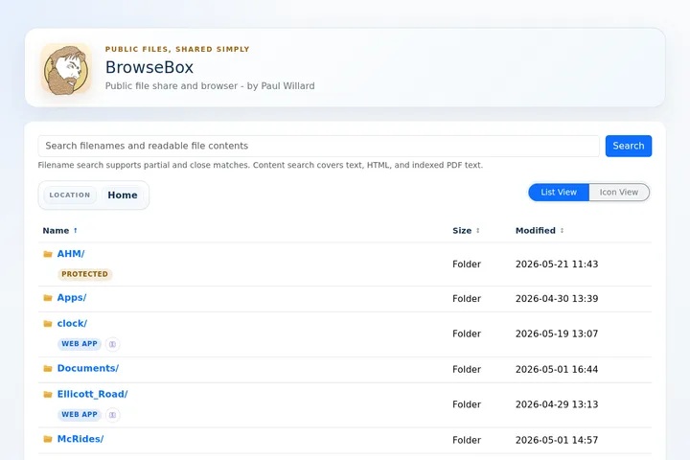690x460 pixels.
Task: Click the filename search hint text
Action: 261,165
